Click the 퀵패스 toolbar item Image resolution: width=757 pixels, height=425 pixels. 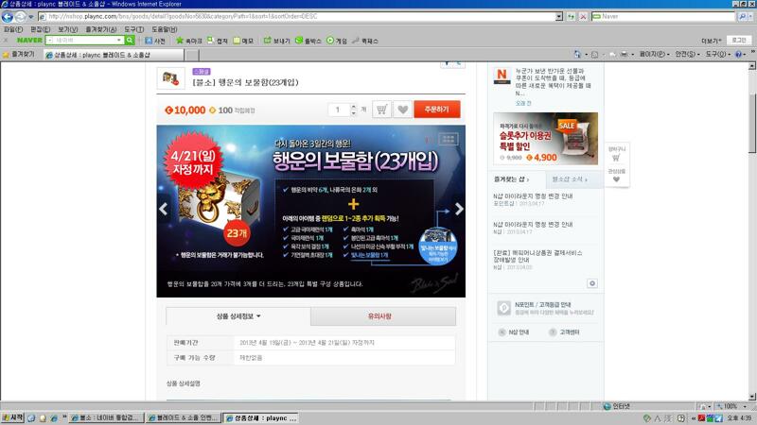coord(365,41)
